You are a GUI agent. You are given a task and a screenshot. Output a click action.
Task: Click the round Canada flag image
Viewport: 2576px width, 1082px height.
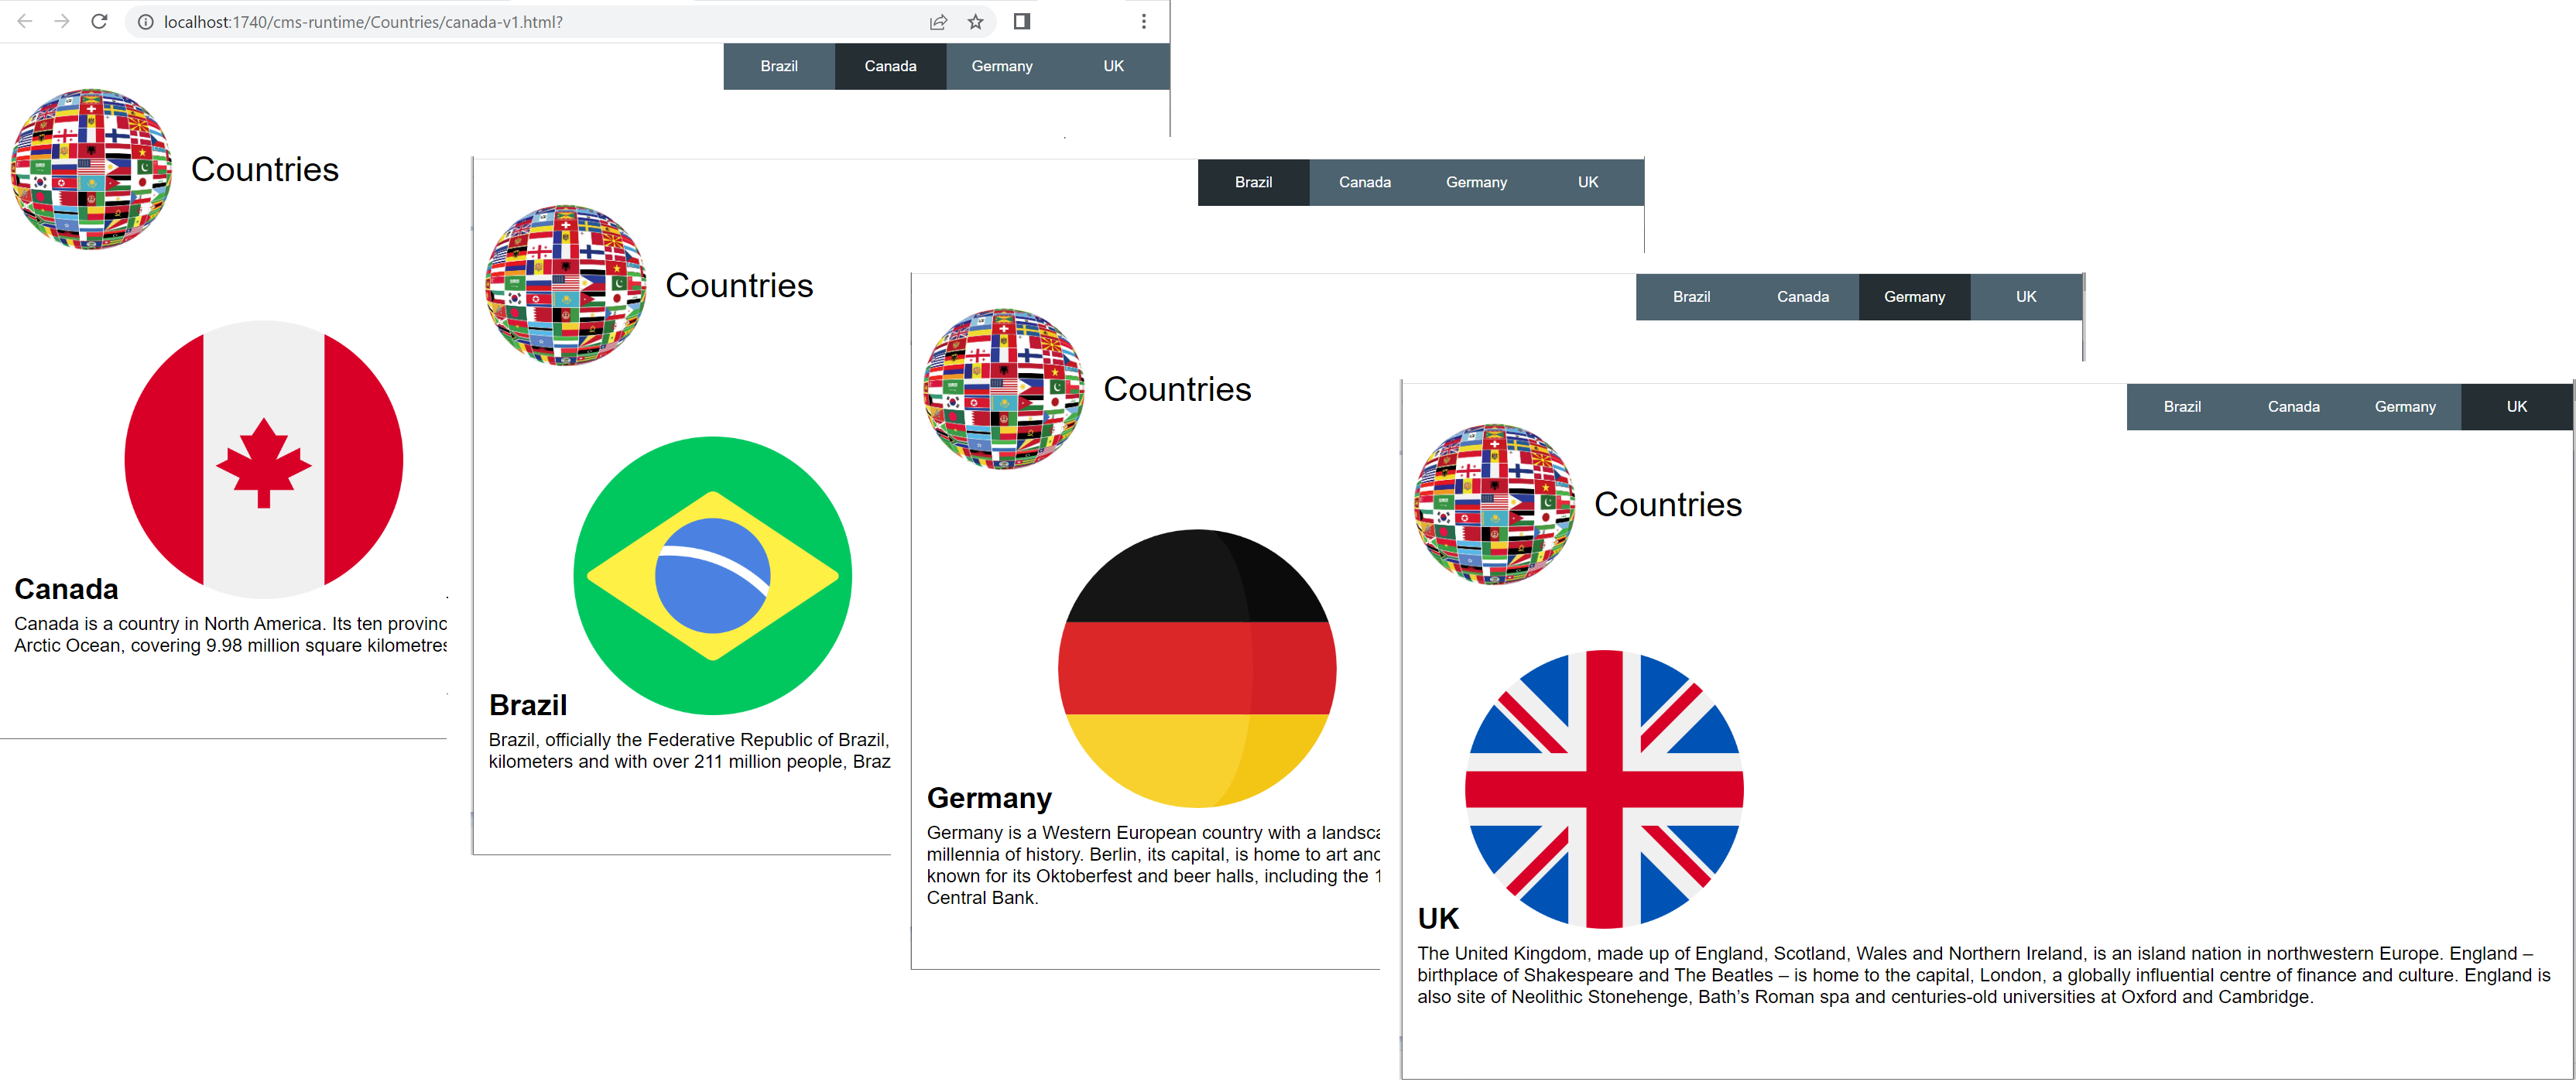(264, 460)
